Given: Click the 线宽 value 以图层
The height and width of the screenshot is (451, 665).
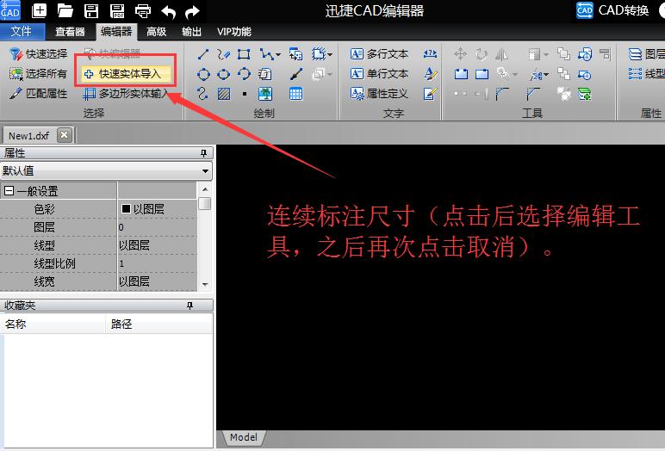Looking at the screenshot, I should 157,281.
